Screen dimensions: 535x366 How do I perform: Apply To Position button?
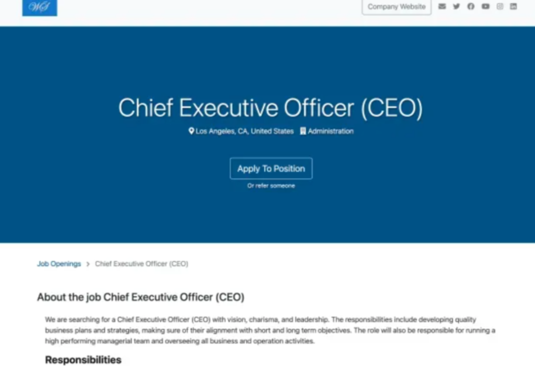[271, 168]
